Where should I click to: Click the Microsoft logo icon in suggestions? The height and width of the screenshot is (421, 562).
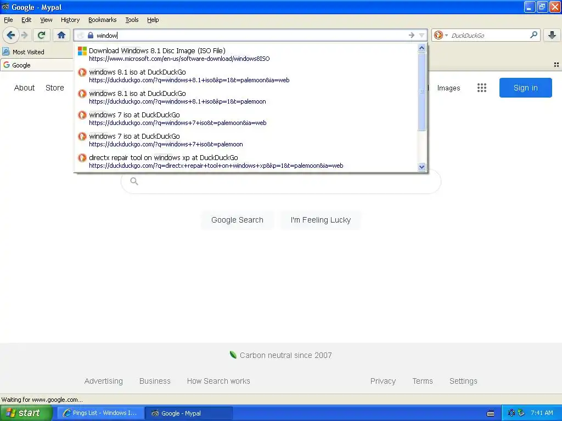coord(82,51)
